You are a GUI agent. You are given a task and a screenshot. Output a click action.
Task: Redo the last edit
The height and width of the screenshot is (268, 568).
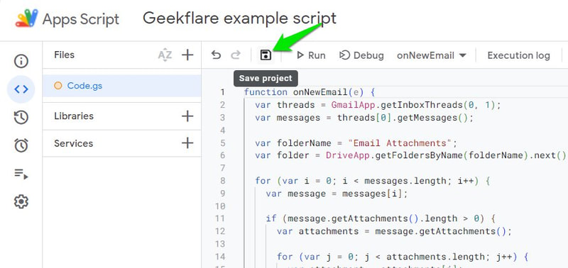pyautogui.click(x=236, y=55)
